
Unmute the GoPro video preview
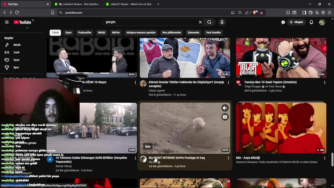point(225,108)
